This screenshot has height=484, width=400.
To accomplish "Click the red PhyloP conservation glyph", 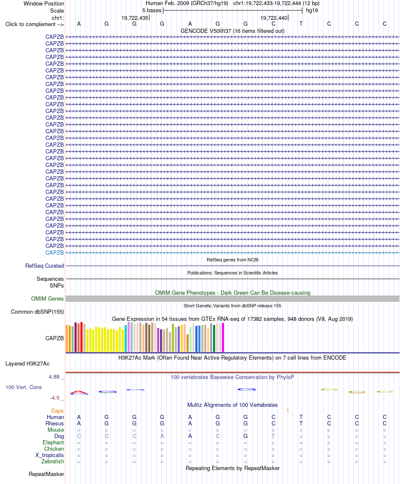I will click(79, 393).
